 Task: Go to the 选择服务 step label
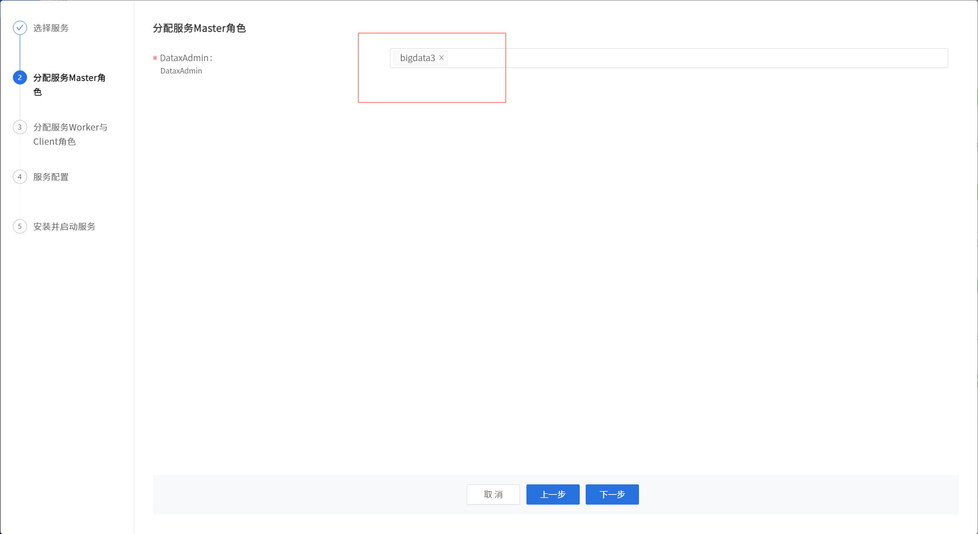click(51, 28)
